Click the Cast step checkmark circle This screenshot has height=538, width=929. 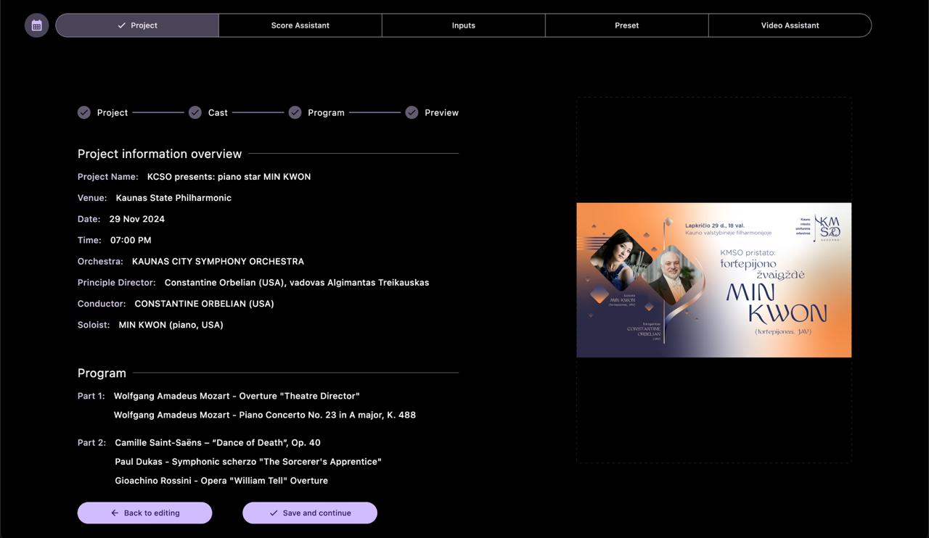(195, 112)
